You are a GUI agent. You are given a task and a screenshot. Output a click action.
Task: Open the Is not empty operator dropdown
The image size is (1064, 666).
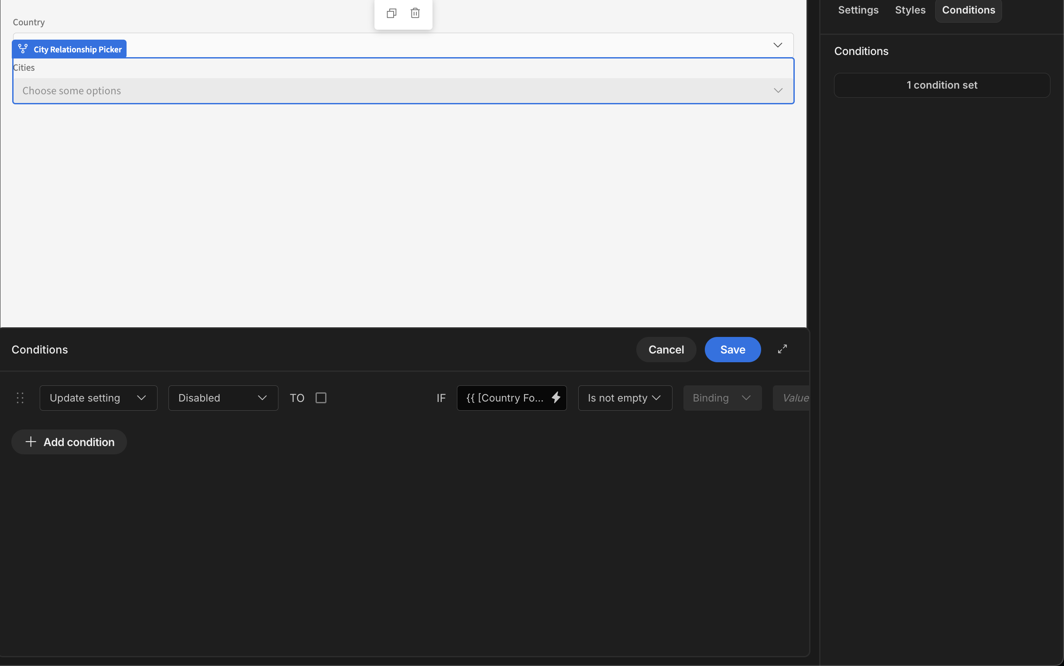point(625,398)
